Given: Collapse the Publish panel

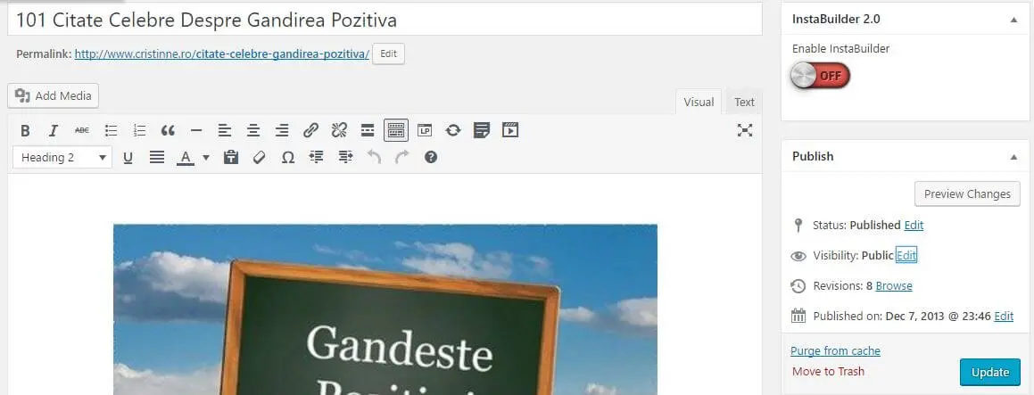Looking at the screenshot, I should point(1013,156).
